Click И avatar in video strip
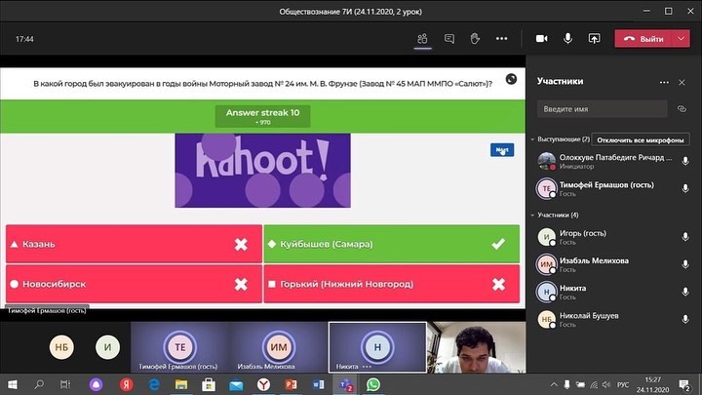702x395 pixels. click(107, 347)
